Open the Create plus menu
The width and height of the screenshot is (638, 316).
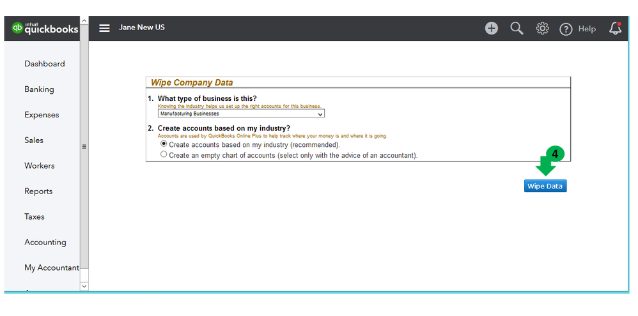(492, 29)
